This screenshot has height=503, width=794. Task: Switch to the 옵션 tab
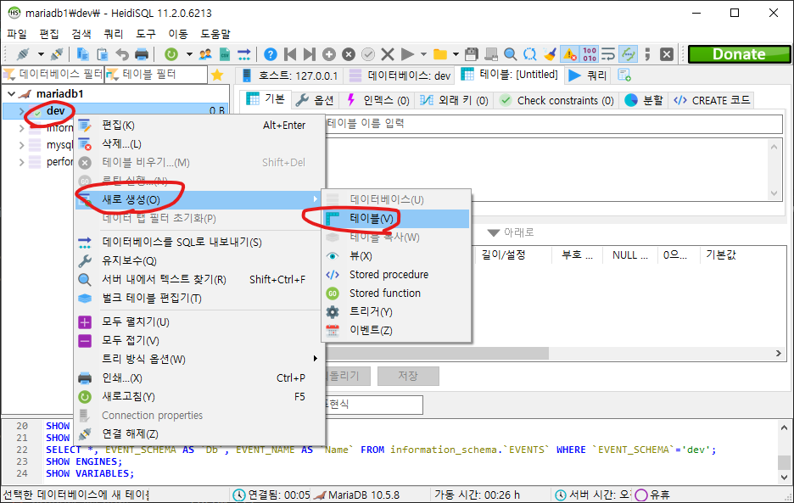315,100
